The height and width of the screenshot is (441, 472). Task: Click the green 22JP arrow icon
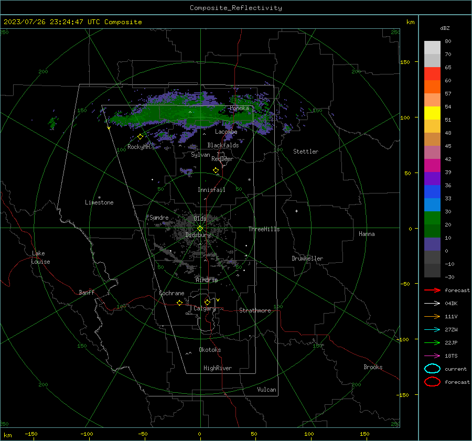432,342
